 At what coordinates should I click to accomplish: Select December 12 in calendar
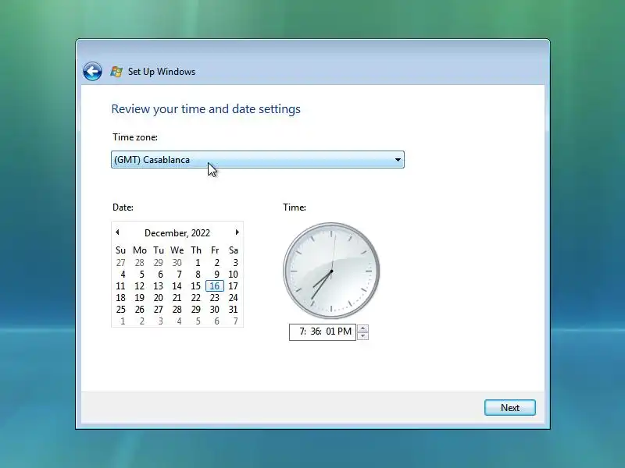tap(139, 285)
